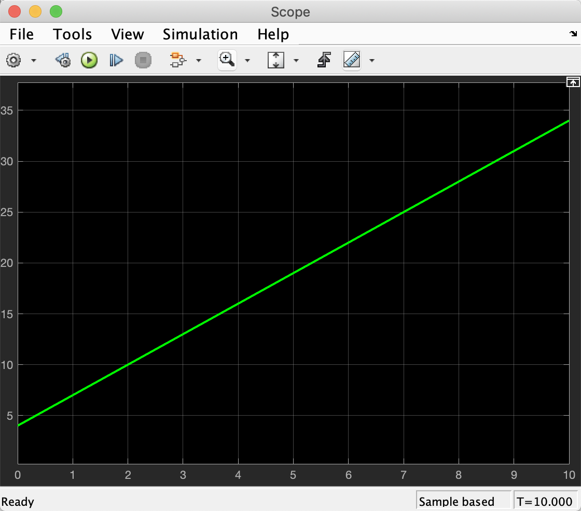Screen dimensions: 581x511
Task: Toggle the Cursor Measurements ruler icon
Action: point(352,60)
